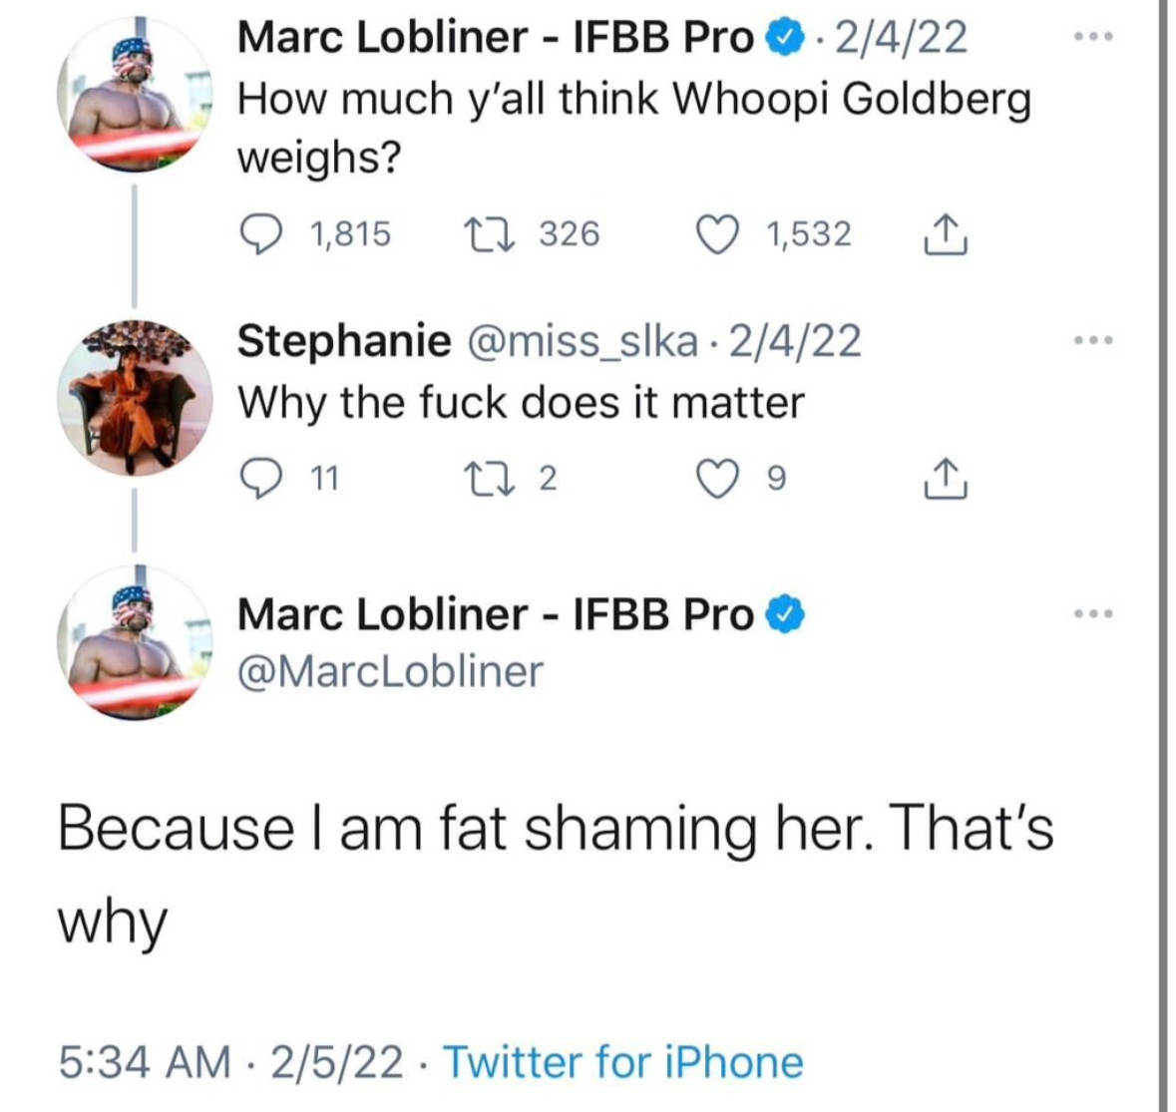Screen dimensions: 1176x1112
Task: View Marc Lobliner's avatar on top tweet
Action: [x=135, y=95]
